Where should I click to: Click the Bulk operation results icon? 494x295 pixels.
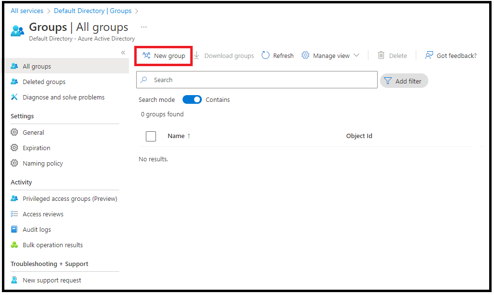[x=14, y=245]
